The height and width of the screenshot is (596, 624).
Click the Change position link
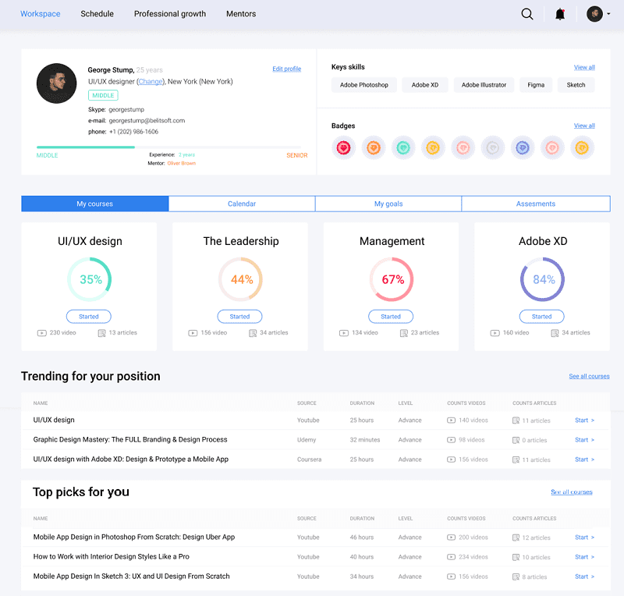[151, 81]
